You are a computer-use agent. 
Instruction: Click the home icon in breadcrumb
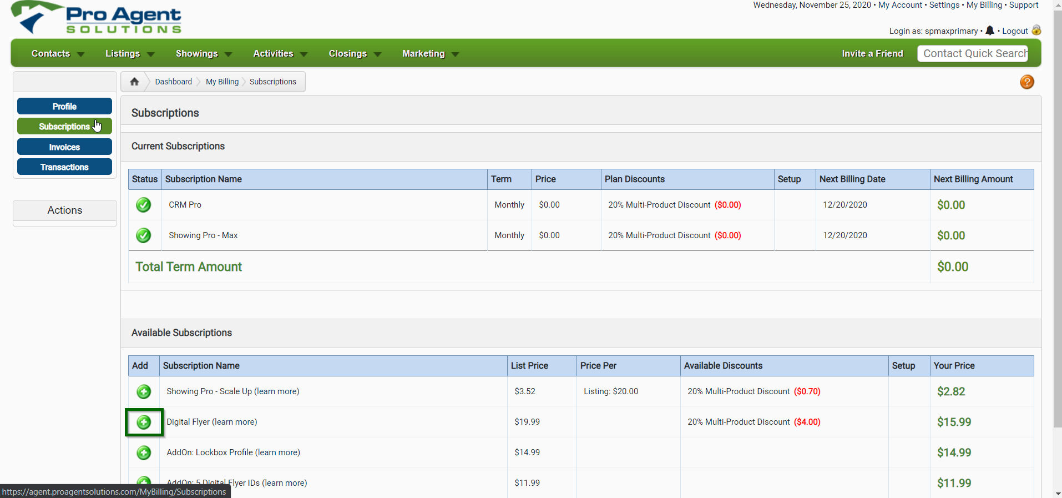134,82
